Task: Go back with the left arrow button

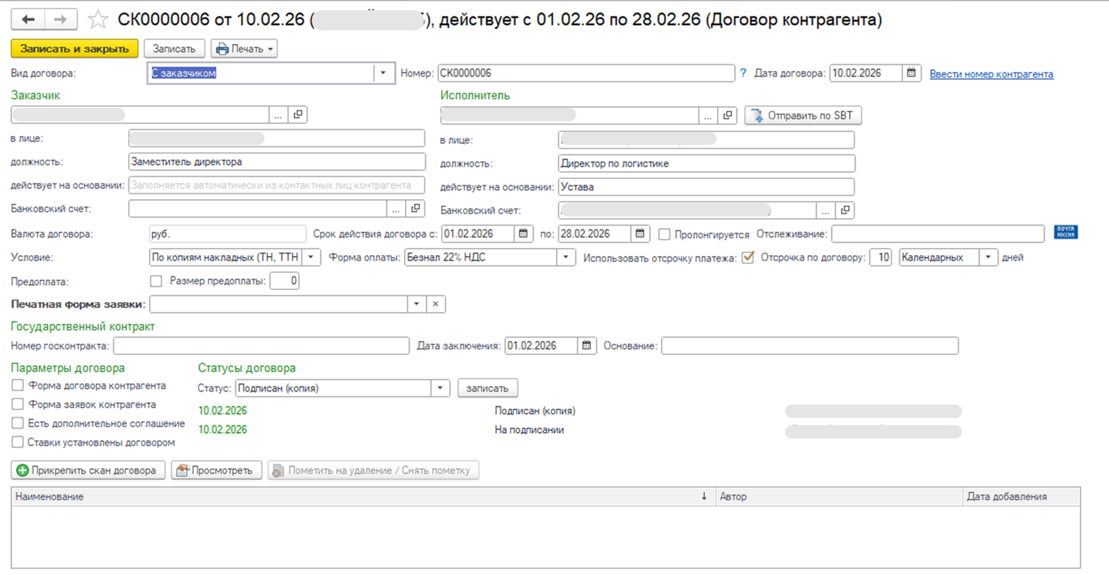Action: click(x=28, y=19)
